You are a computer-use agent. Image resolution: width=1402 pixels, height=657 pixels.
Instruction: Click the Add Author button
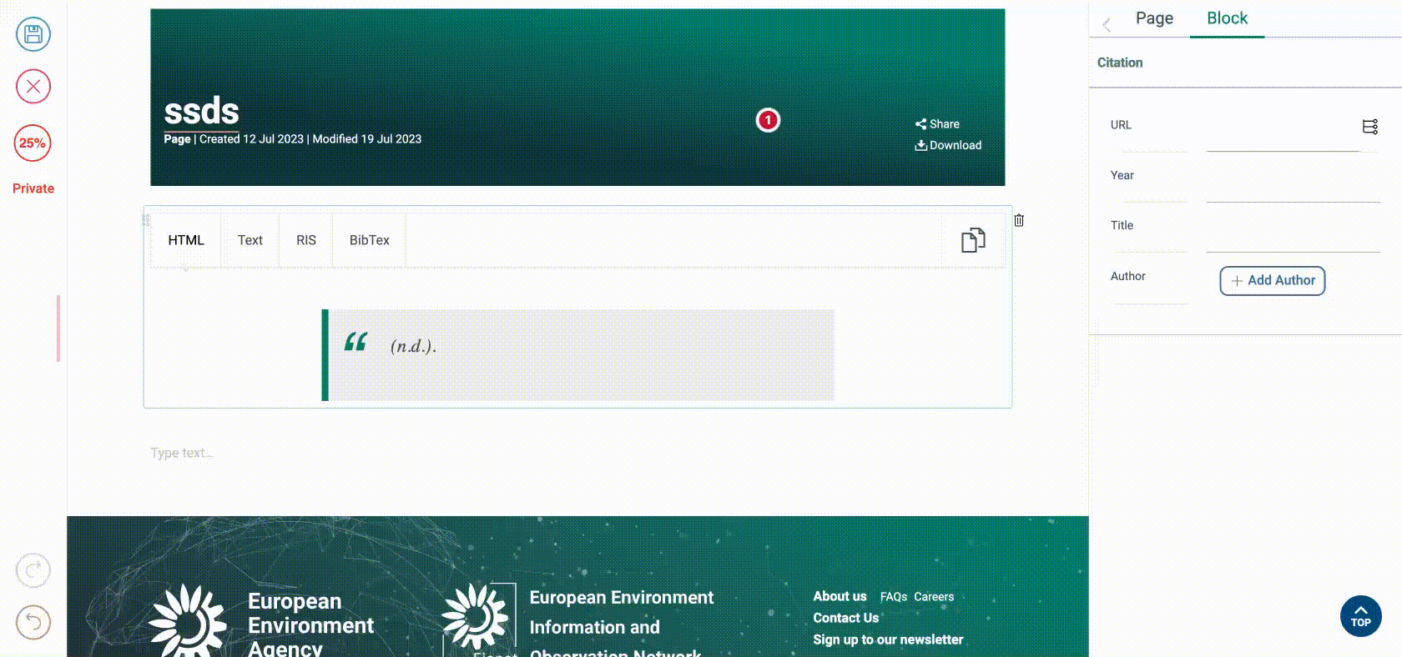[1273, 281]
